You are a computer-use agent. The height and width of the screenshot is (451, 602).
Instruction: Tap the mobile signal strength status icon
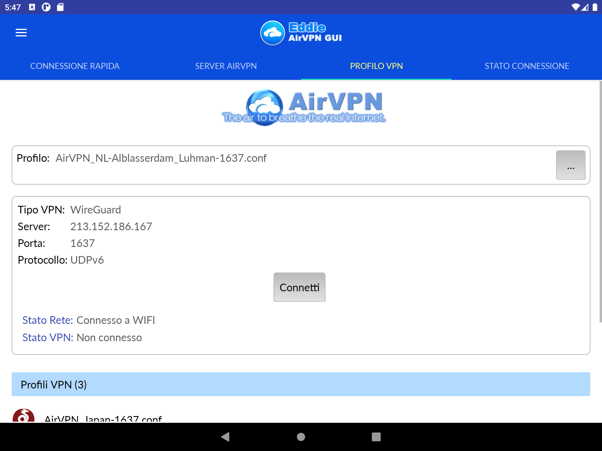[x=585, y=7]
